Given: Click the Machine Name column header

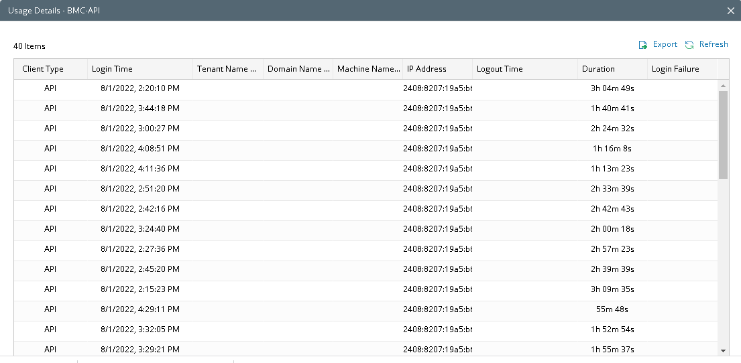Looking at the screenshot, I should point(367,69).
